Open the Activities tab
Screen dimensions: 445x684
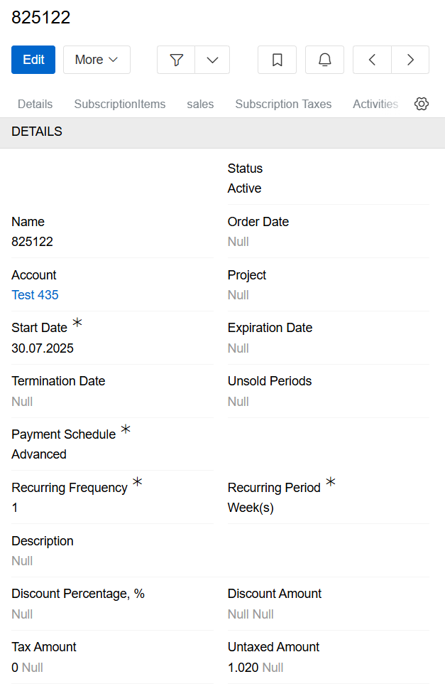point(375,104)
